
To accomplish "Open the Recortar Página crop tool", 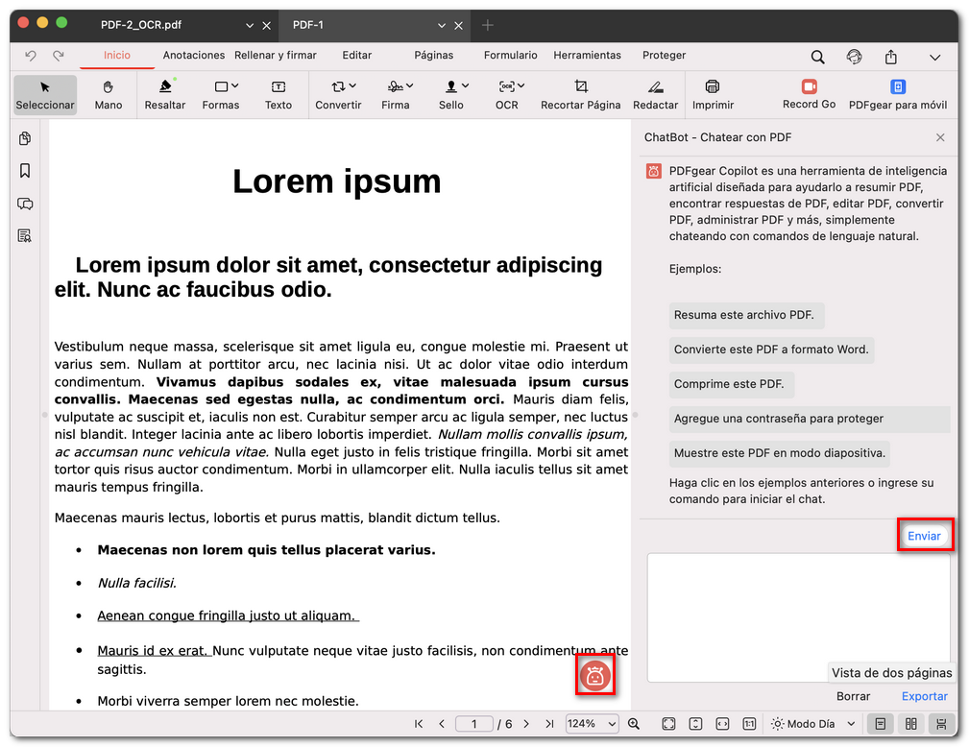I will (x=580, y=94).
